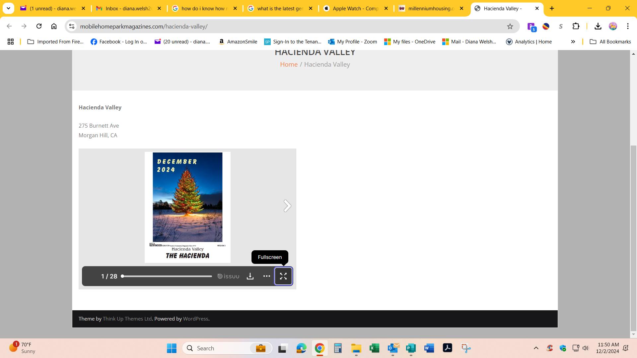Click the Home breadcrumb link

(289, 64)
